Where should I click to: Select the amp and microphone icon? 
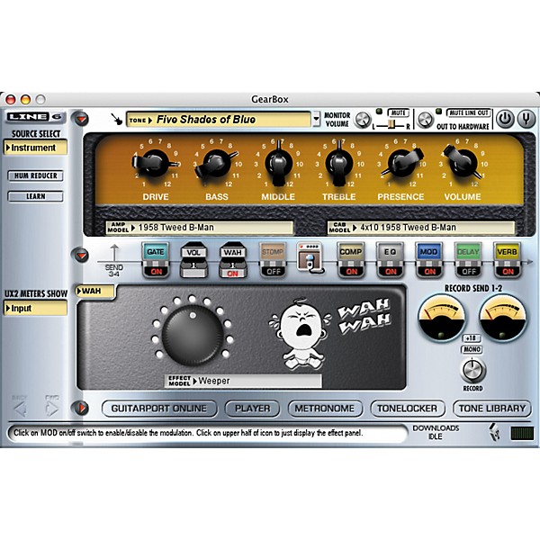(x=310, y=258)
